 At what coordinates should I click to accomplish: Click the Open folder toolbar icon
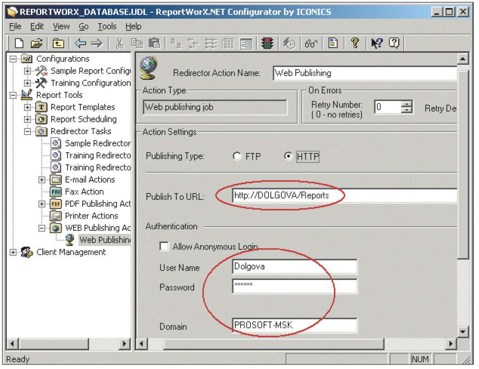[x=36, y=44]
